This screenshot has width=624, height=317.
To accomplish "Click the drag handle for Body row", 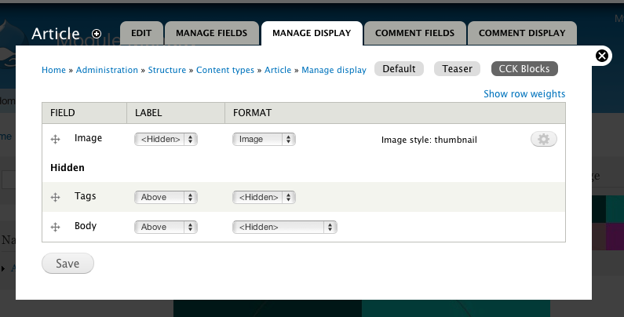I will [x=56, y=227].
